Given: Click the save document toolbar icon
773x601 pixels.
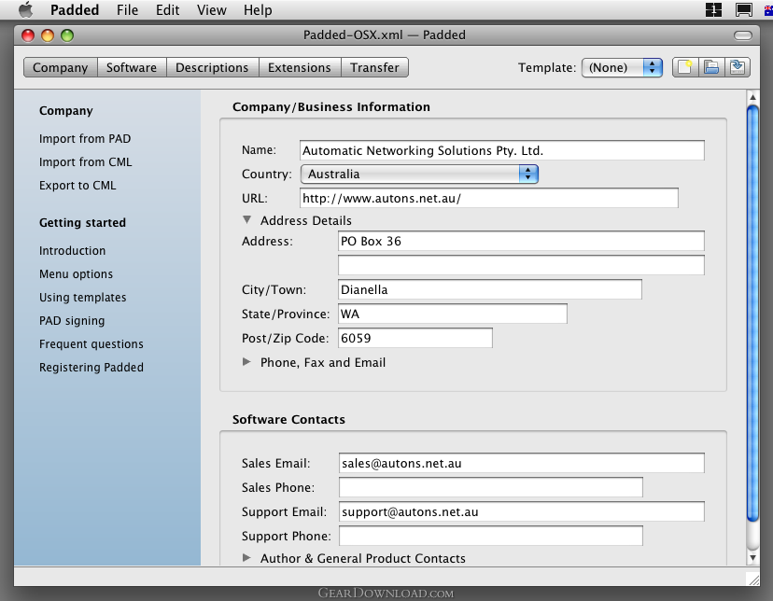Looking at the screenshot, I should pos(738,67).
